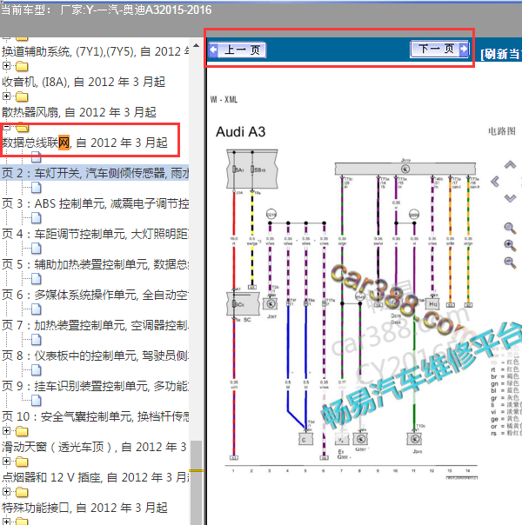Click the document icon above 页 6
522x525 pixels.
coord(37,279)
